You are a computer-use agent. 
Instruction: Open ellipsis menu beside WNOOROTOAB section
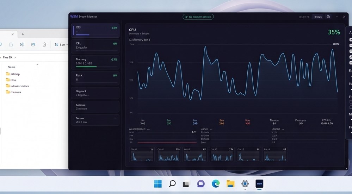click(x=148, y=129)
